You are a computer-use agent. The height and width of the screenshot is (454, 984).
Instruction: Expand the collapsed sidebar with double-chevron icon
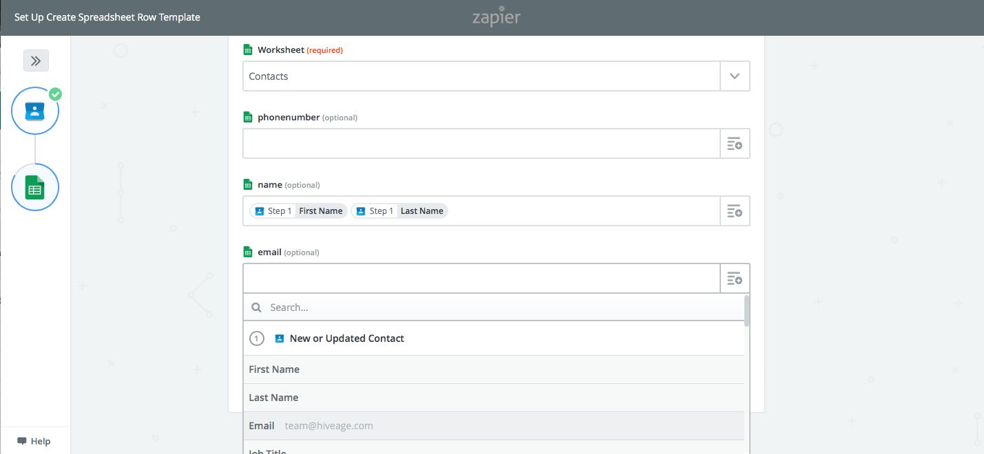click(36, 61)
